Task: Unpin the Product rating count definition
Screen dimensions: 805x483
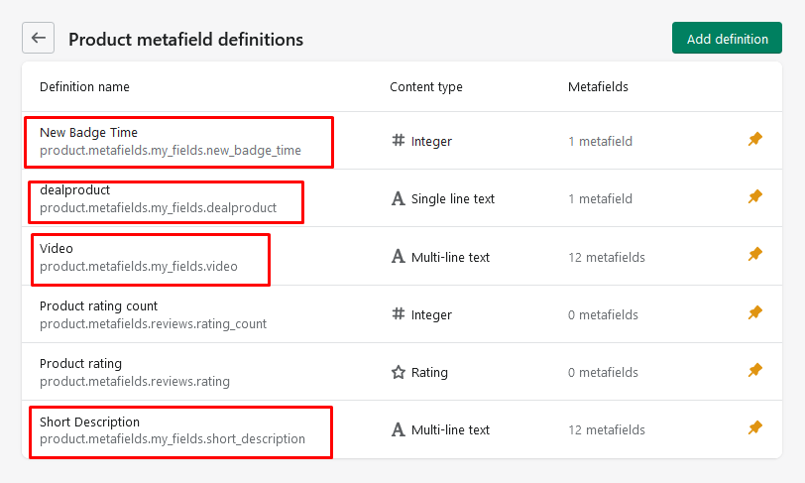Action: coord(754,313)
